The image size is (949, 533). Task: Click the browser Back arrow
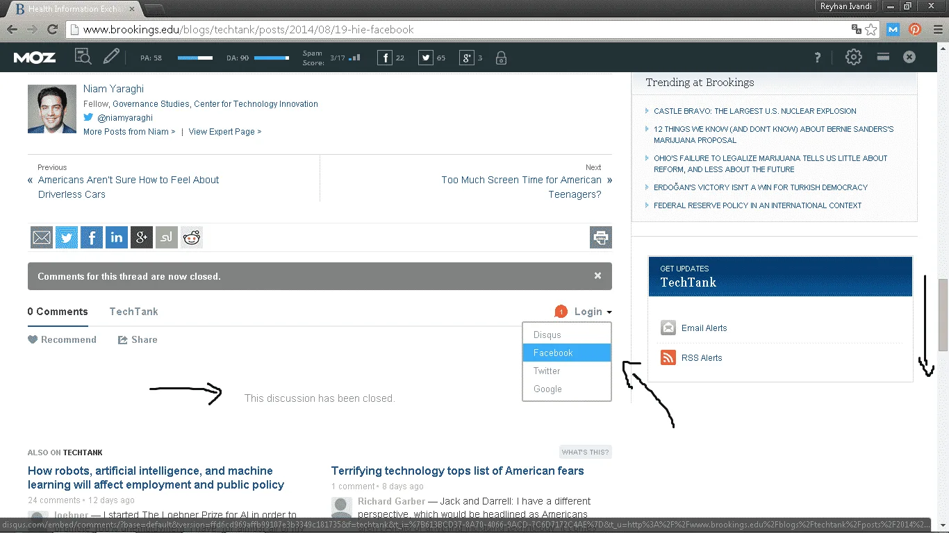[12, 30]
